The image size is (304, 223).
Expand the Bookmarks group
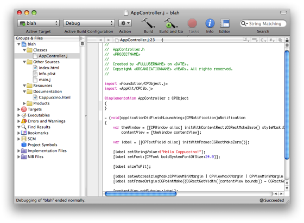19,133
